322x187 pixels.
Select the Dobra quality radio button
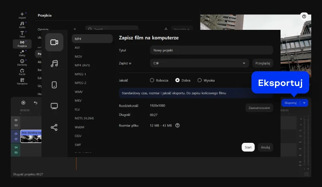[x=177, y=80]
